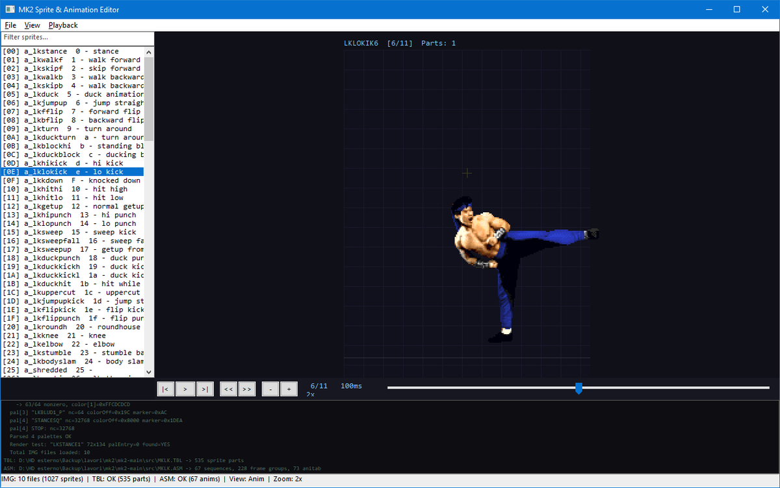The height and width of the screenshot is (488, 780).
Task: Select a_lkflipkick flip kick entry
Action: pos(73,310)
